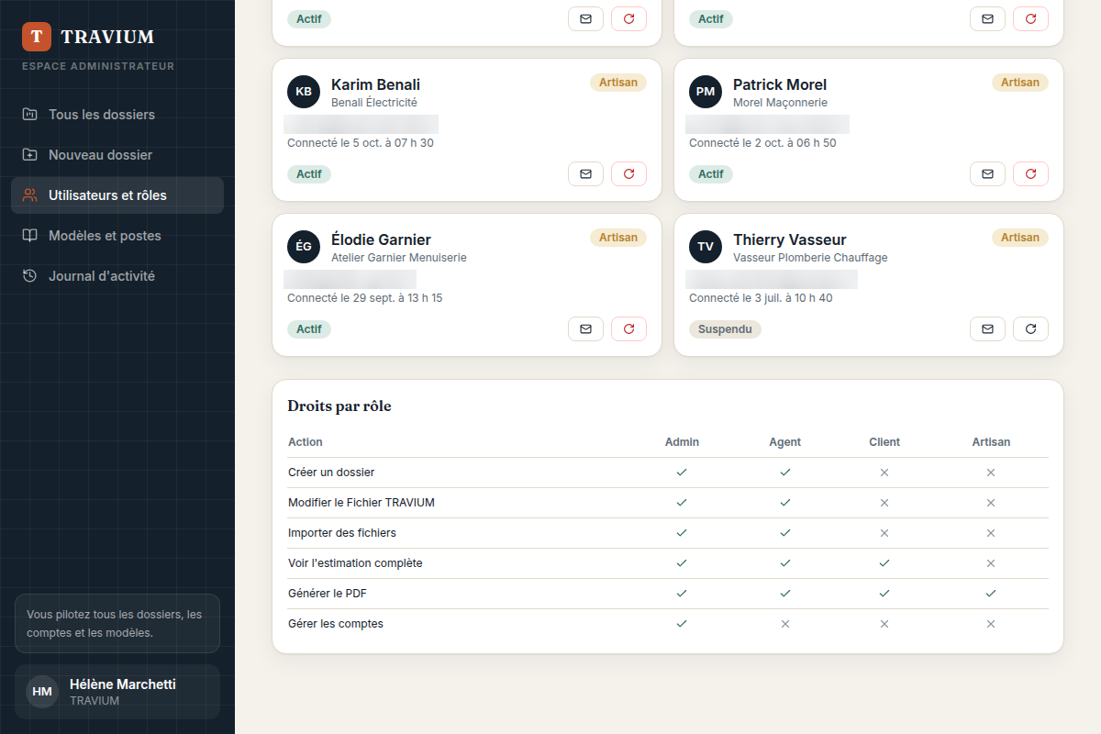Click the name Élodie Garnier
The image size is (1101, 734).
click(381, 239)
